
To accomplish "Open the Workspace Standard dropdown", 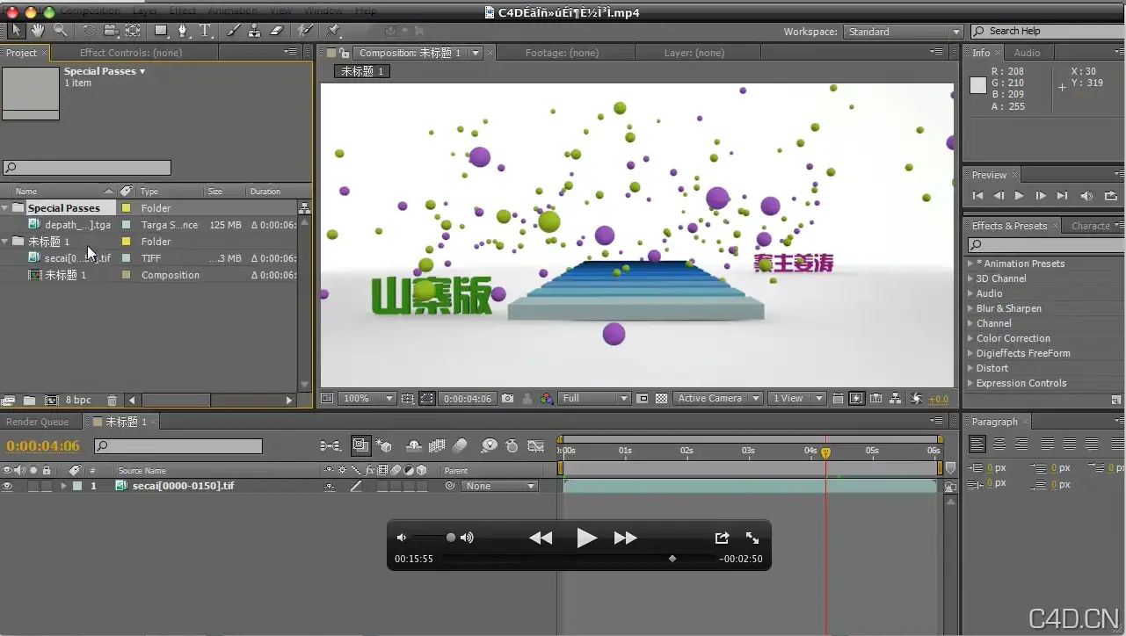I will click(904, 32).
